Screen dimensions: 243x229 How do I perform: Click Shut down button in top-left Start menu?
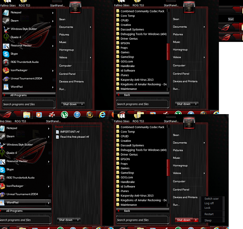click(70, 104)
